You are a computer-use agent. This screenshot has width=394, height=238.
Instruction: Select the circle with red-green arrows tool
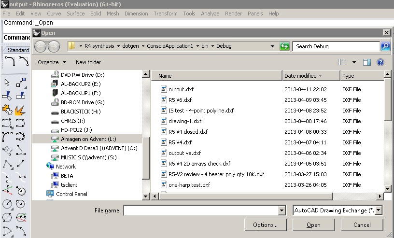21,217
